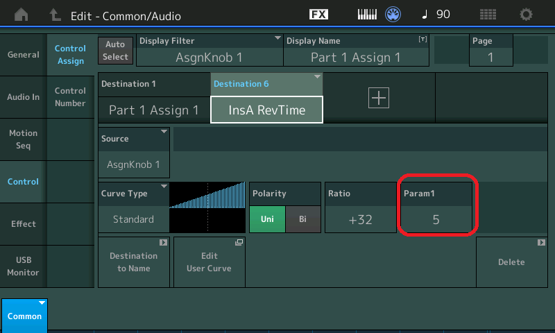Open the Utility gear icon
The image size is (555, 333).
527,15
